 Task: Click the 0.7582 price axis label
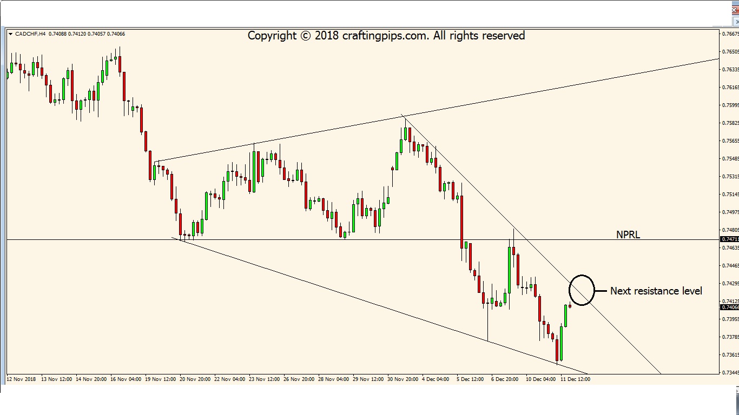pyautogui.click(x=730, y=123)
